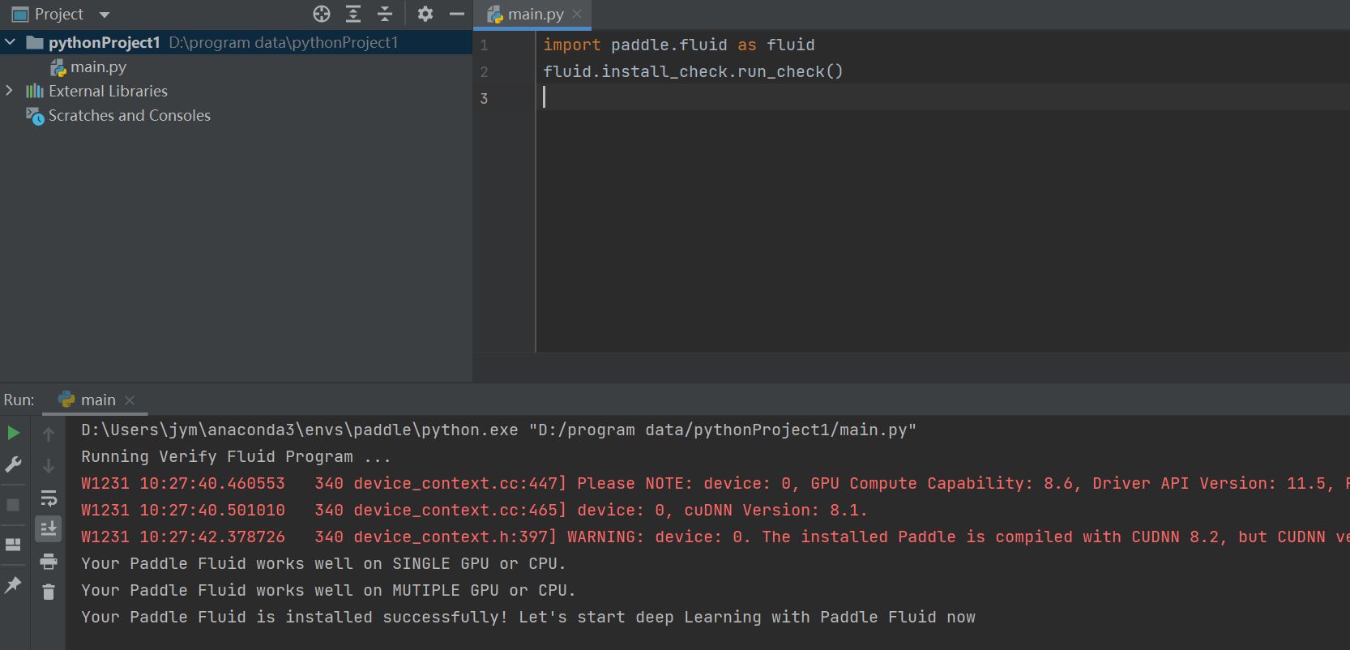Close the main run tab
The width and height of the screenshot is (1350, 650).
130,400
